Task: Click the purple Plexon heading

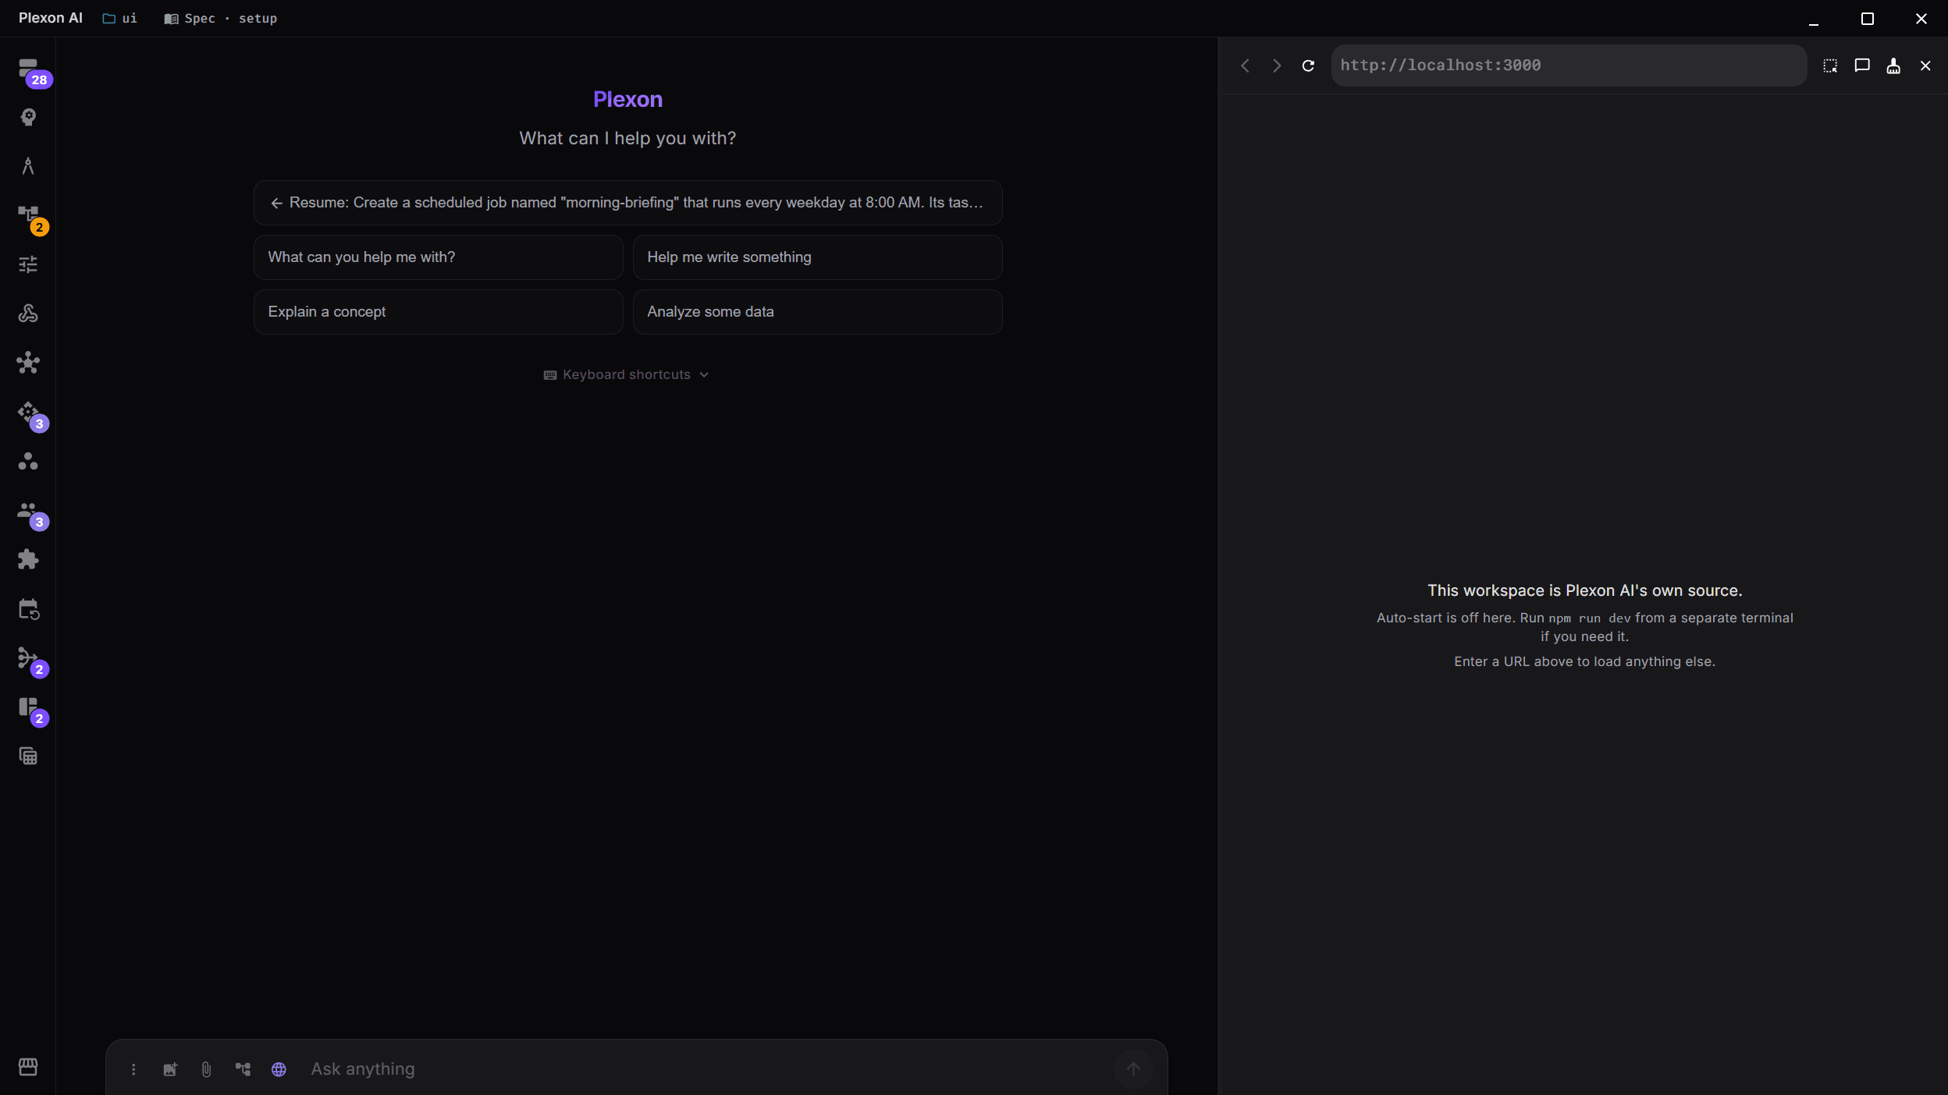Action: pyautogui.click(x=627, y=100)
